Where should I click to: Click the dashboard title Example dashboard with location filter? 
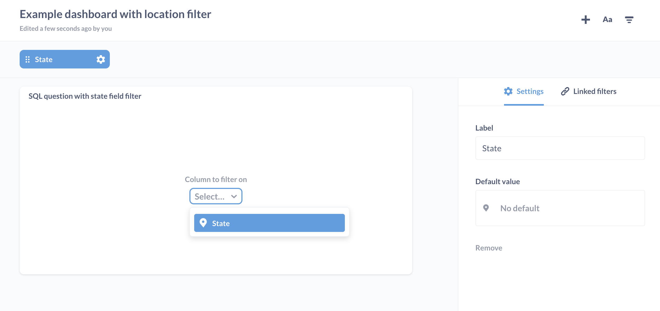click(115, 14)
